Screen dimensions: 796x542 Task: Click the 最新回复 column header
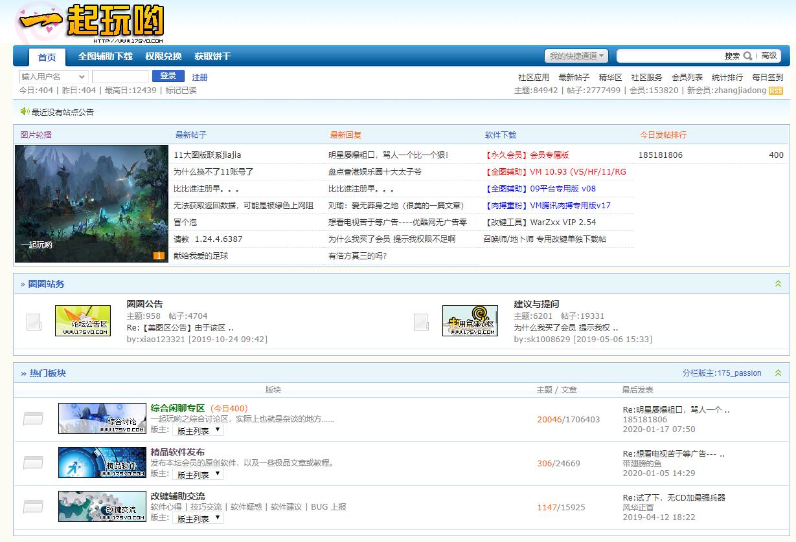coord(346,135)
